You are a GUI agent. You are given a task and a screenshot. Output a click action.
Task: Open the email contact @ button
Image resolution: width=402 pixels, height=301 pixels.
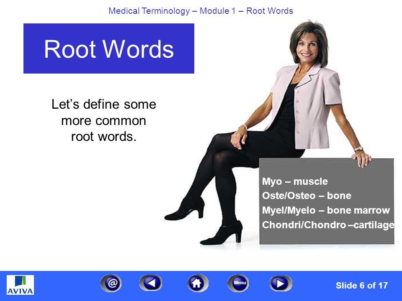pos(111,283)
